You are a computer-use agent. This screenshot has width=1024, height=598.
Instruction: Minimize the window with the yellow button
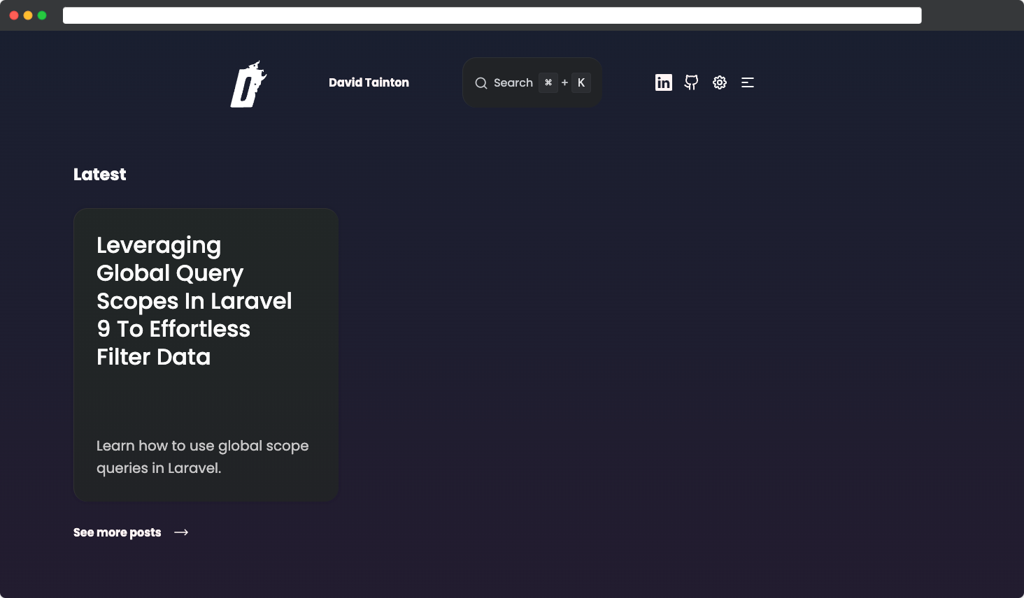28,15
